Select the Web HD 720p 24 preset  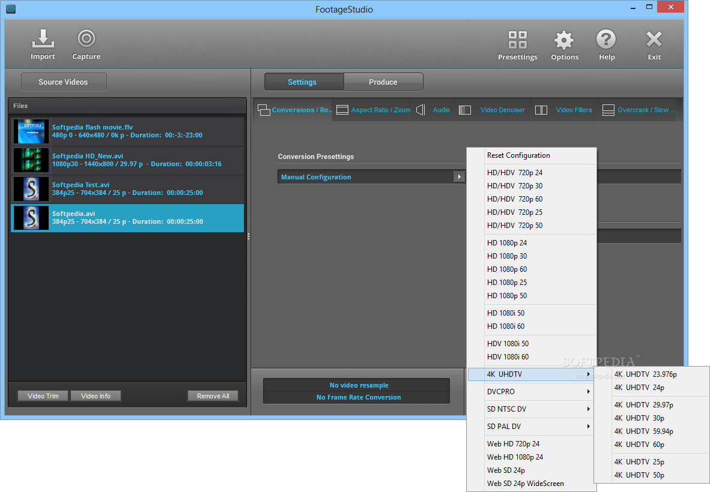(531, 444)
